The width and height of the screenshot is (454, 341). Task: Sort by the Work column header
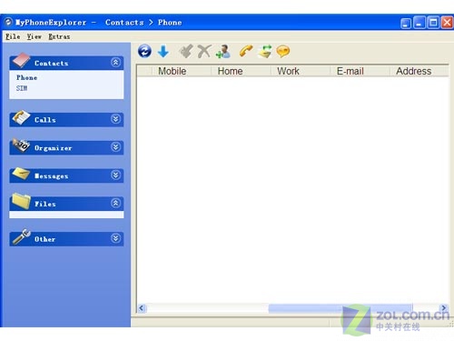tap(301, 71)
